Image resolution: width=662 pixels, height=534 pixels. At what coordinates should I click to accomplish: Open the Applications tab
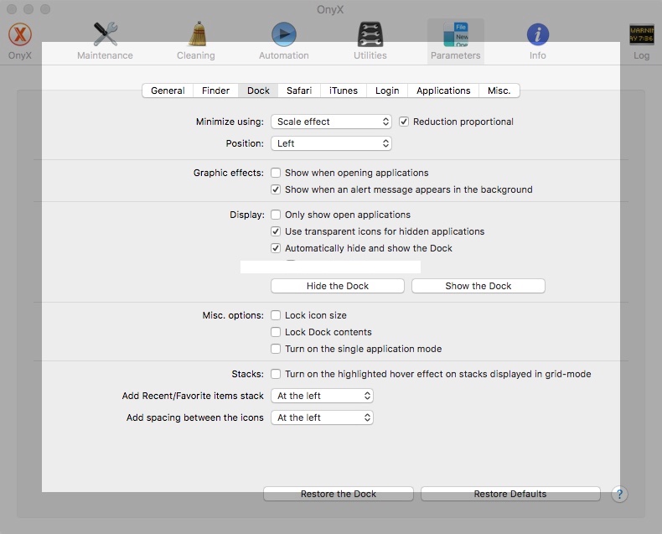(x=443, y=91)
